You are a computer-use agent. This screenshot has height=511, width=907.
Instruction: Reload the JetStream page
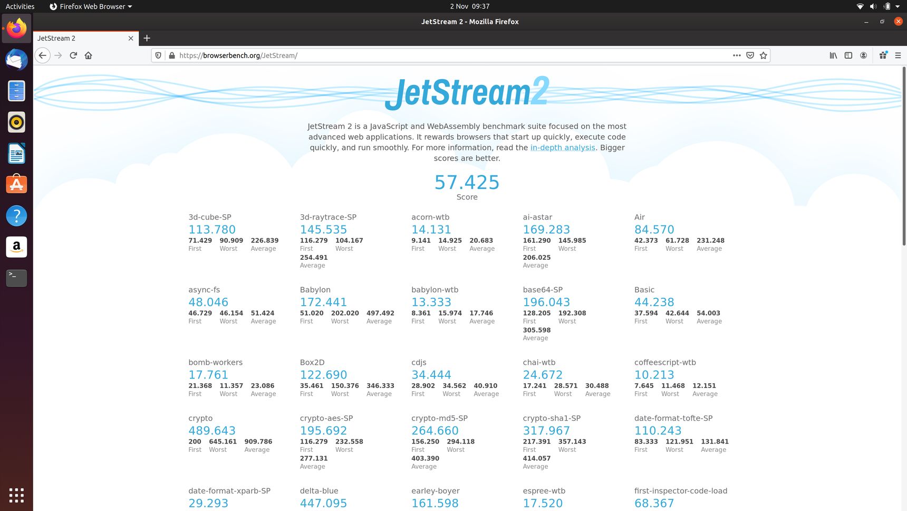coord(73,55)
